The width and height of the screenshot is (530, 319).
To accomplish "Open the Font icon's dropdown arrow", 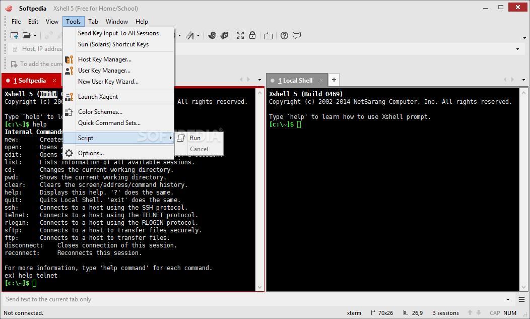I will point(198,35).
